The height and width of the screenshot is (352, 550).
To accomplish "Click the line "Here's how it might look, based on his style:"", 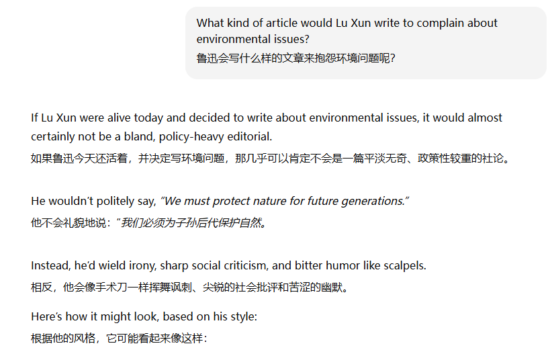I will (144, 316).
